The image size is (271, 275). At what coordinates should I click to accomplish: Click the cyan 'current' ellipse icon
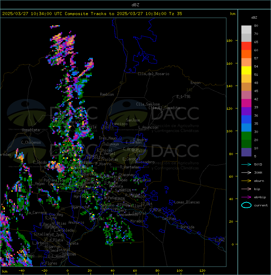246,205
